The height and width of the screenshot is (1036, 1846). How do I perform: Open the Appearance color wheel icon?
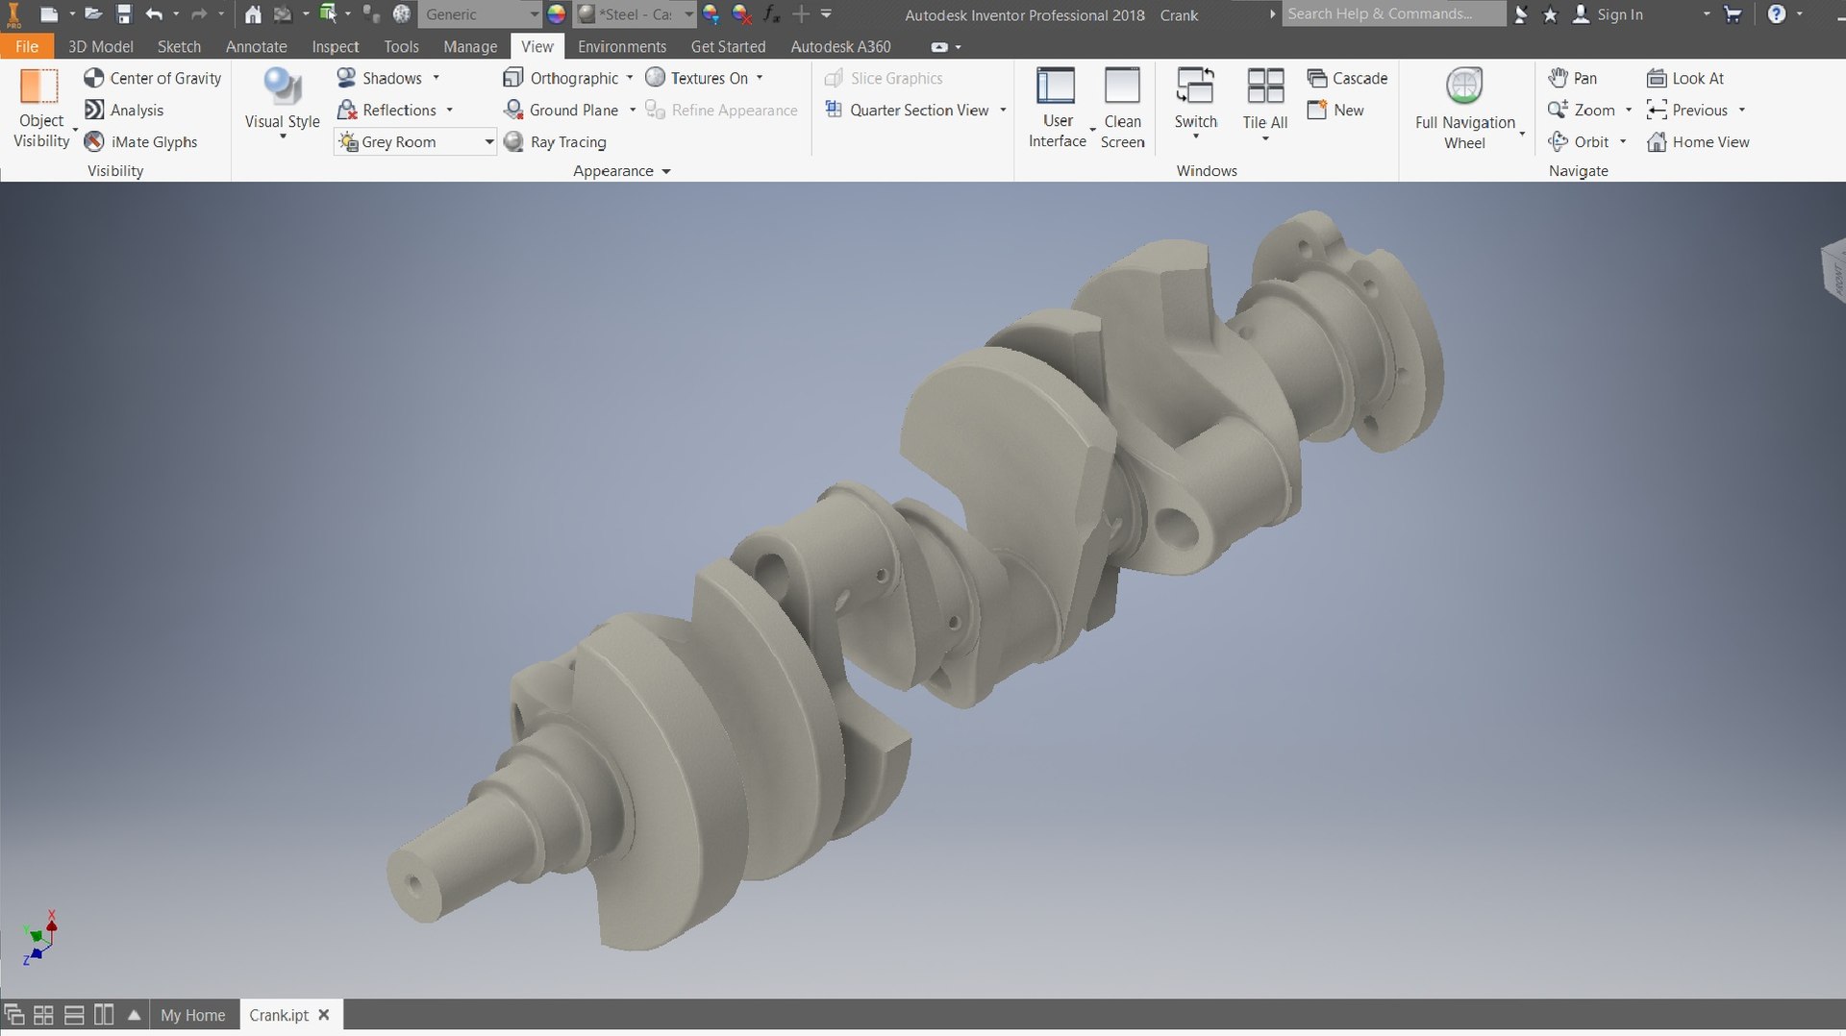557,14
